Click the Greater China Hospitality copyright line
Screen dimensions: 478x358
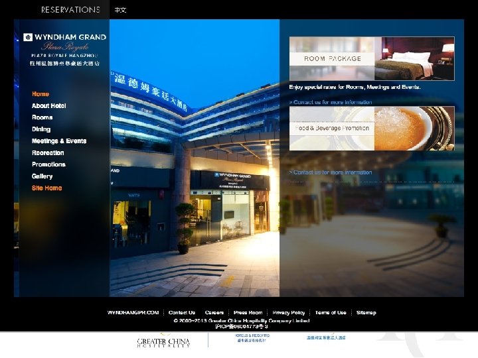tap(242, 321)
